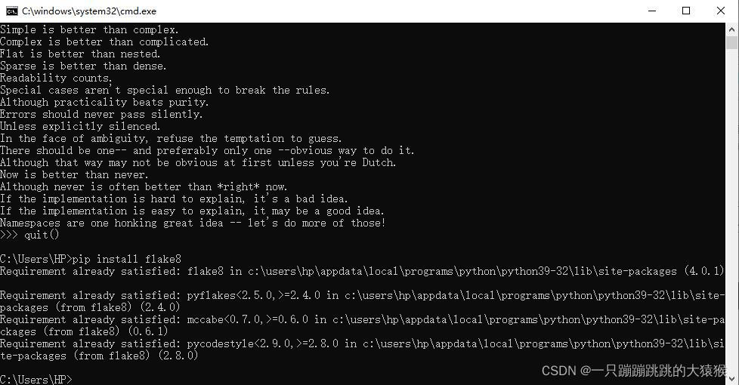
Task: Close the command prompt window
Action: (721, 11)
